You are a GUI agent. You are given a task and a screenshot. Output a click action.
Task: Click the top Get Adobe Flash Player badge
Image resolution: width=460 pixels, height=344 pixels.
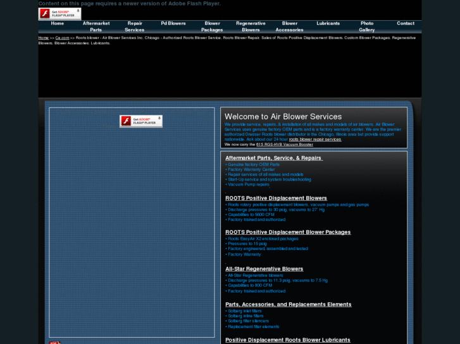60,14
